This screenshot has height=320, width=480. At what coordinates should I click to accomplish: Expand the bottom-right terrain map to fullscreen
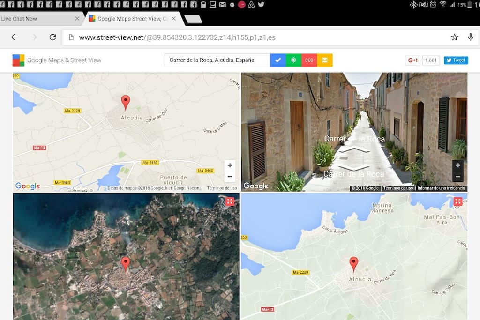point(458,201)
